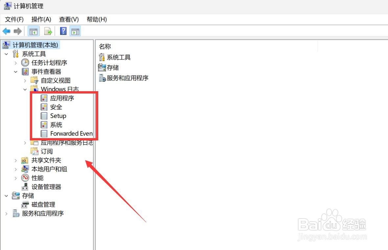
Task: Select 订阅 in the tree
Action: coord(47,152)
